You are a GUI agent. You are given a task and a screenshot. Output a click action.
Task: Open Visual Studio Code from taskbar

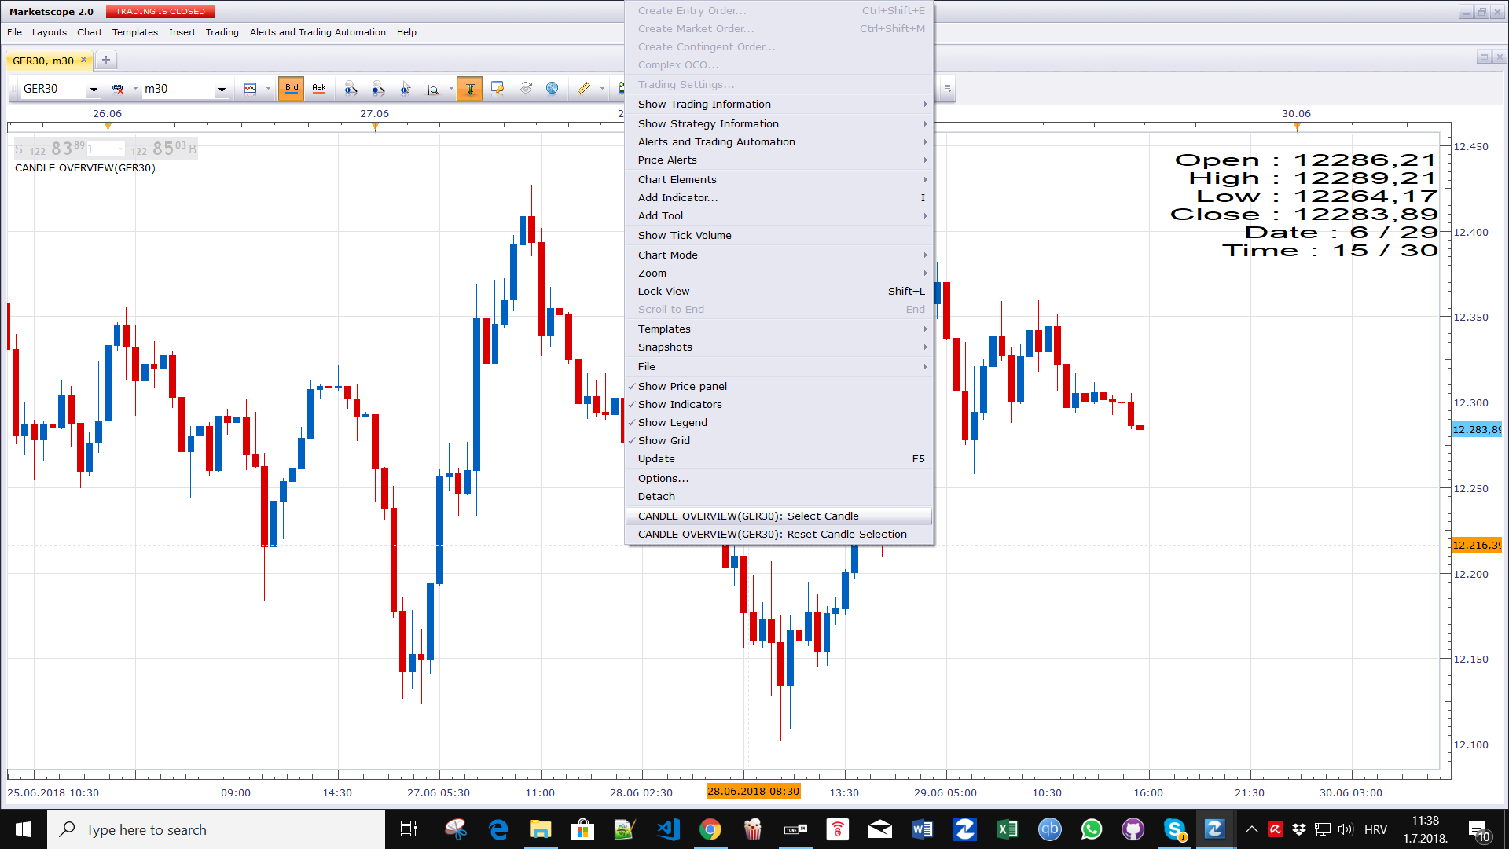(x=668, y=829)
